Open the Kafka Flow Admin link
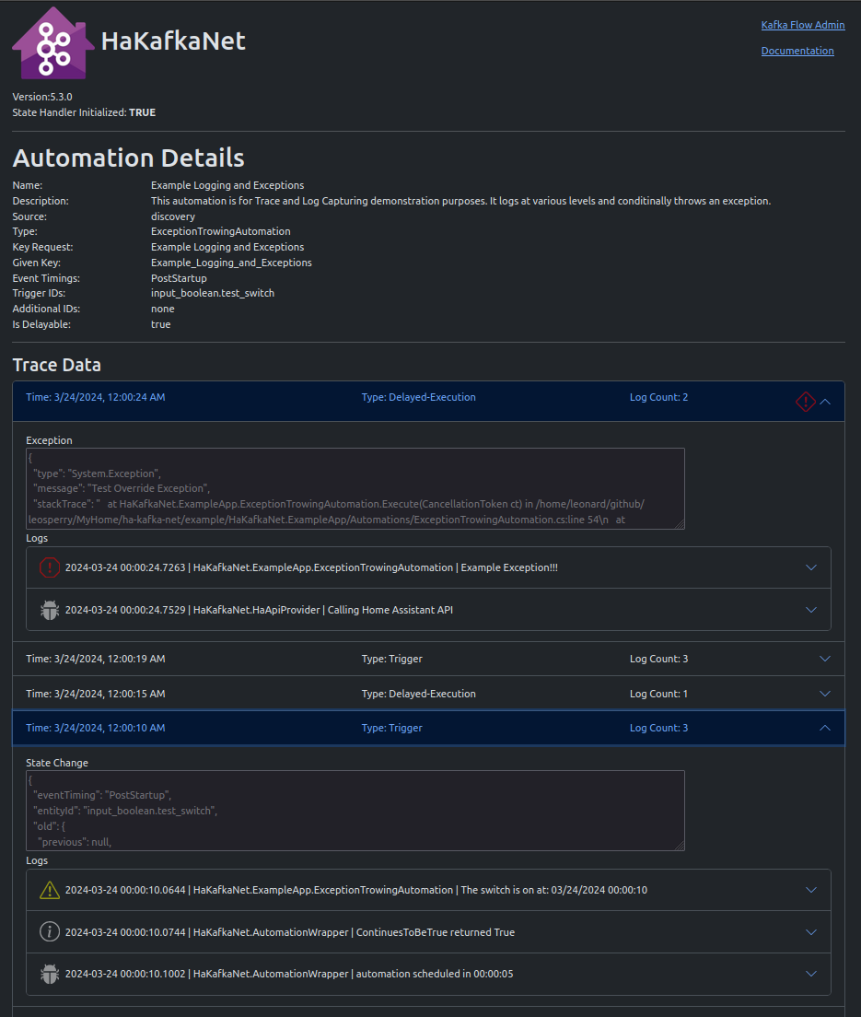 click(x=803, y=25)
